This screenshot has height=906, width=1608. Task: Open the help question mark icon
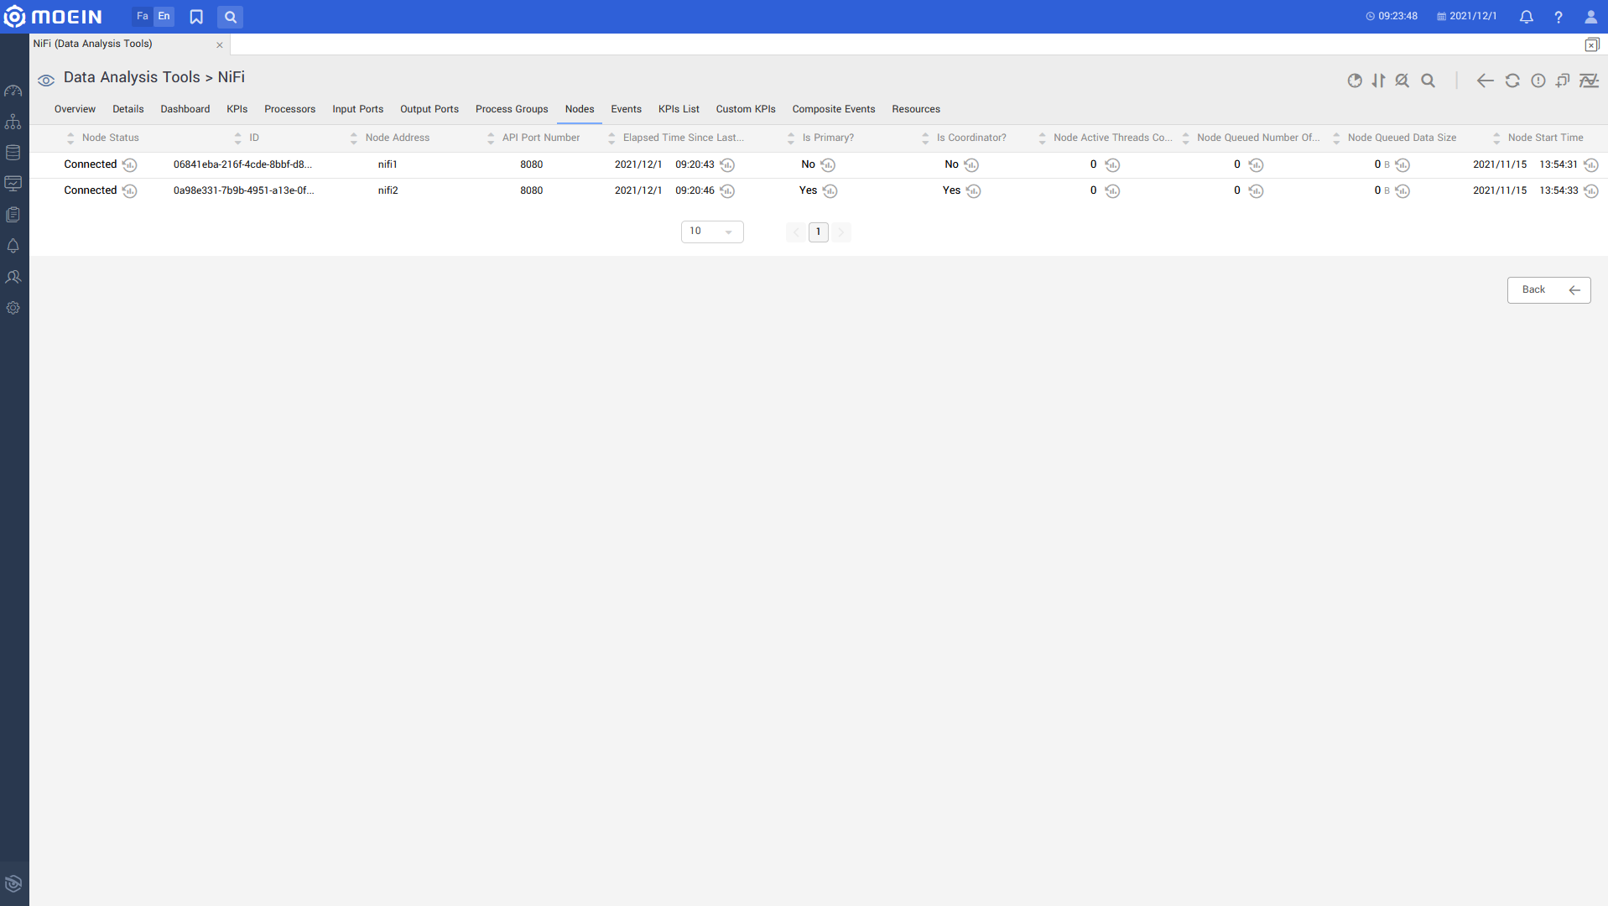coord(1558,17)
